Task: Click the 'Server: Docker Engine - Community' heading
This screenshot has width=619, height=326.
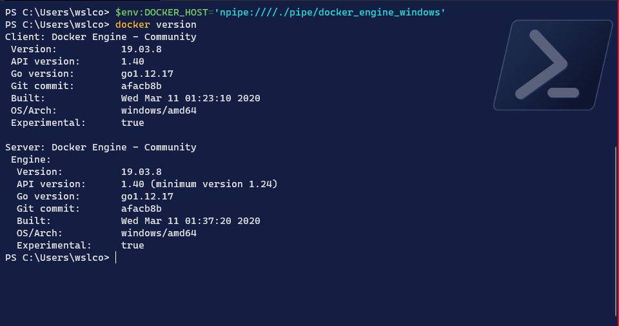Action: [101, 147]
